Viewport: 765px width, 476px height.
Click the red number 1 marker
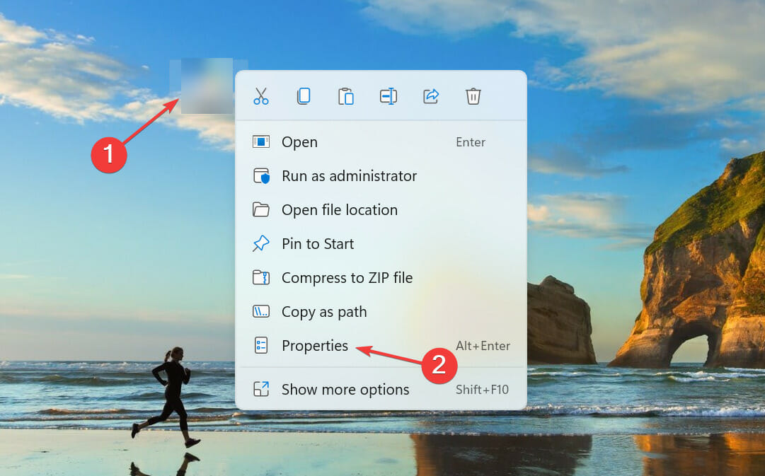click(x=109, y=154)
